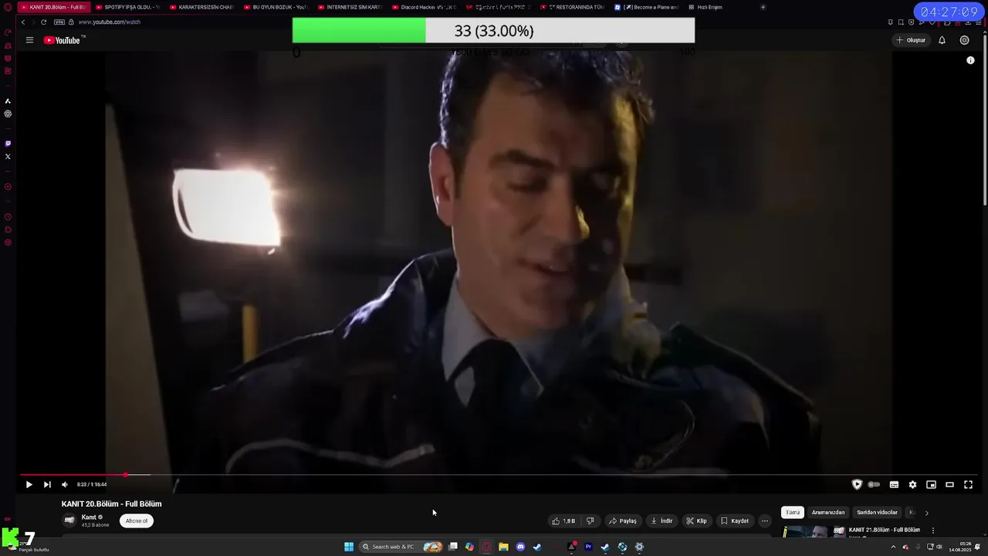Open X (Twitter) in browser sidebar
This screenshot has width=988, height=556.
(x=8, y=157)
